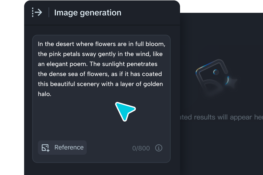Image resolution: width=263 pixels, height=175 pixels.
Task: Click the 0/800 character counter
Action: tap(141, 148)
